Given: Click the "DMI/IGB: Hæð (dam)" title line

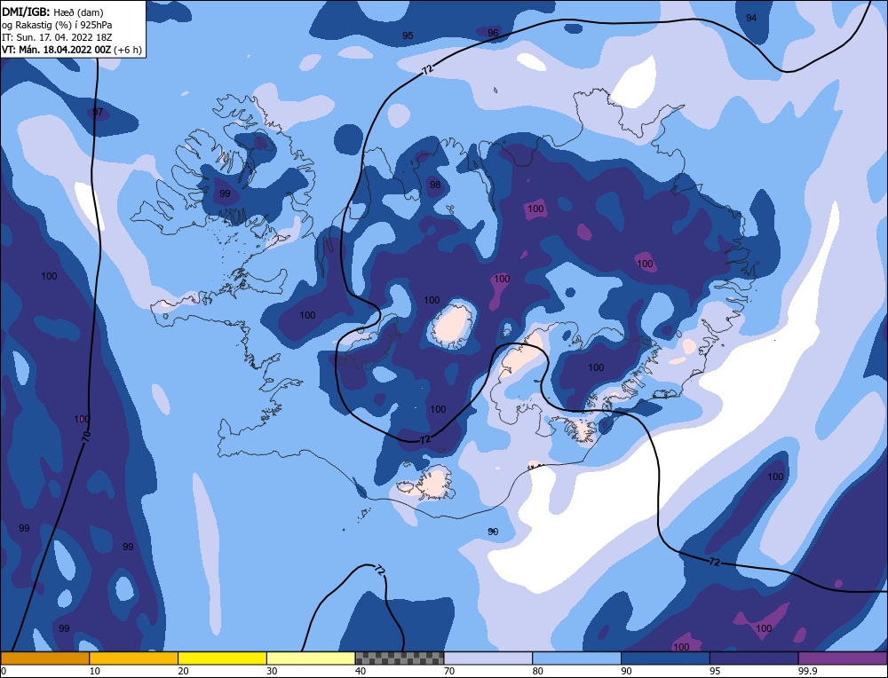Looking at the screenshot, I should (52, 12).
